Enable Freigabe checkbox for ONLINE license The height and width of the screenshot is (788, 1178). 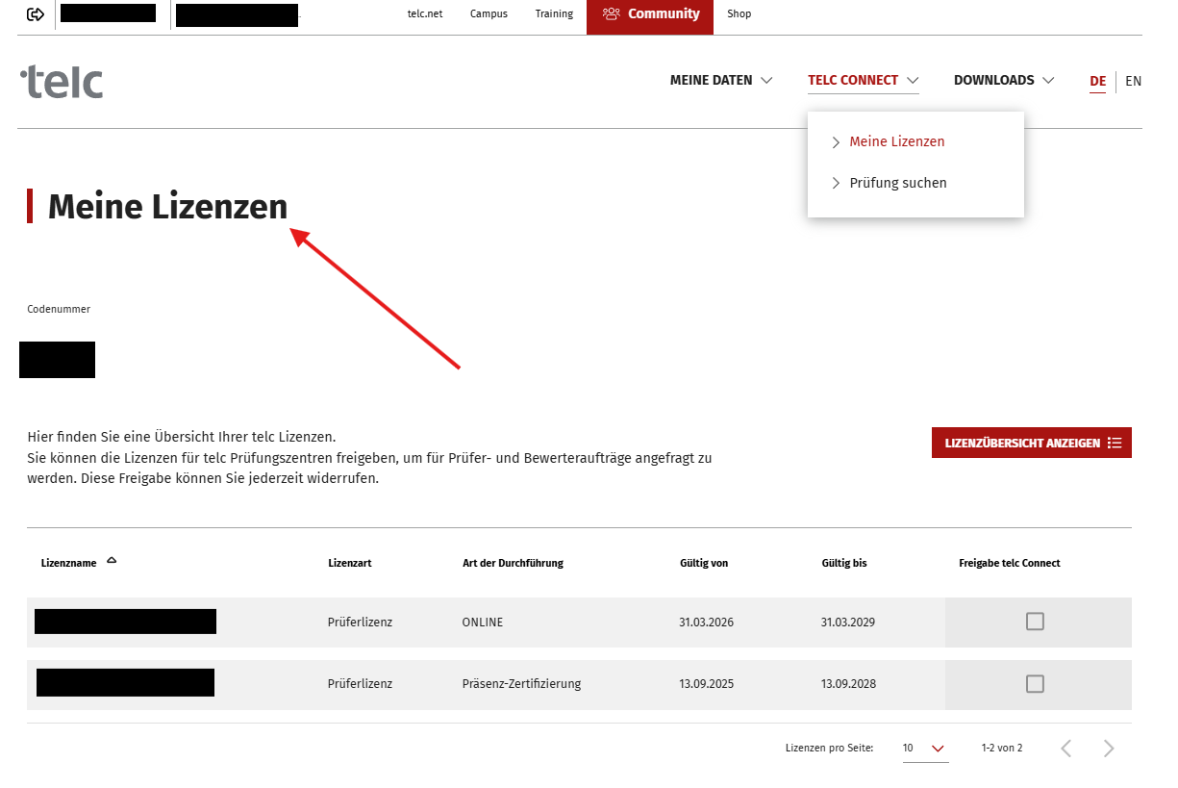tap(1035, 622)
